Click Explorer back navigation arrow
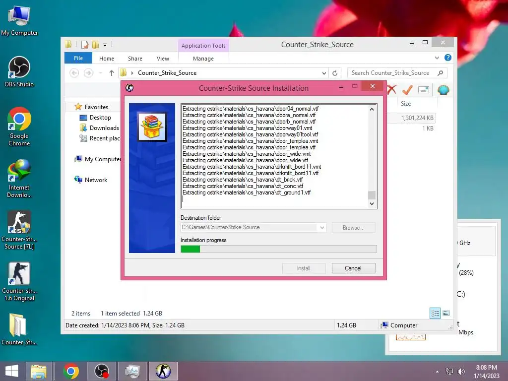 74,73
